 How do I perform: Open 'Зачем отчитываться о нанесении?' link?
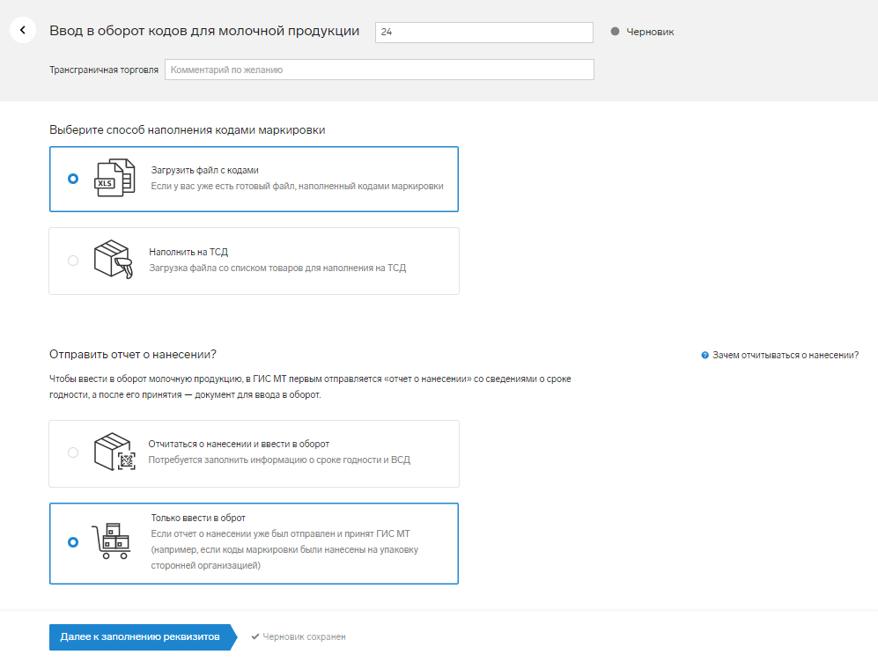785,356
